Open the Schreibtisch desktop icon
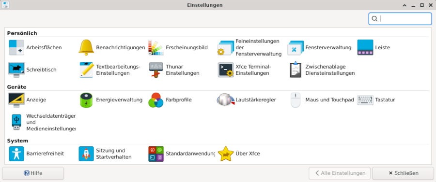Screen dimensions: 436x182 (16, 70)
